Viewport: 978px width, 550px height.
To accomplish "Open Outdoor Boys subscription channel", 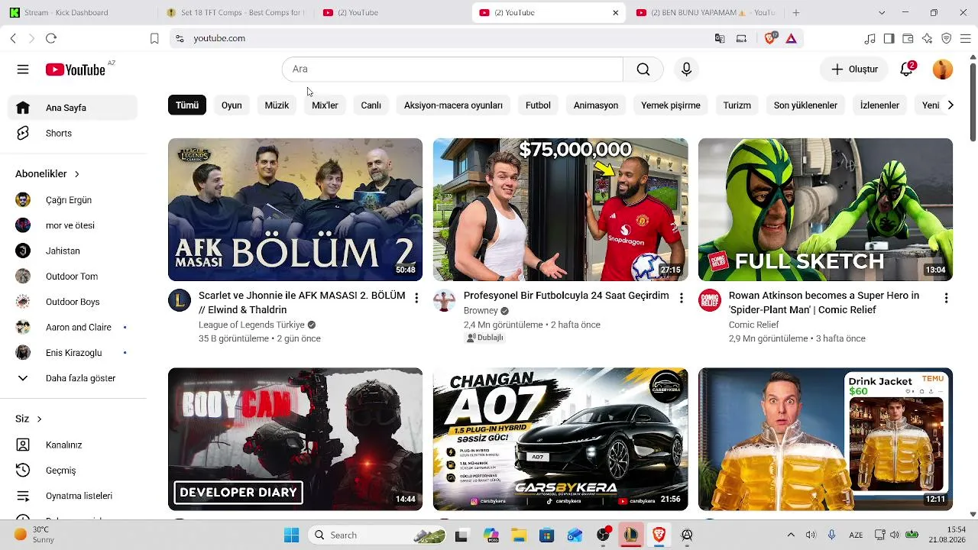I will pyautogui.click(x=73, y=302).
